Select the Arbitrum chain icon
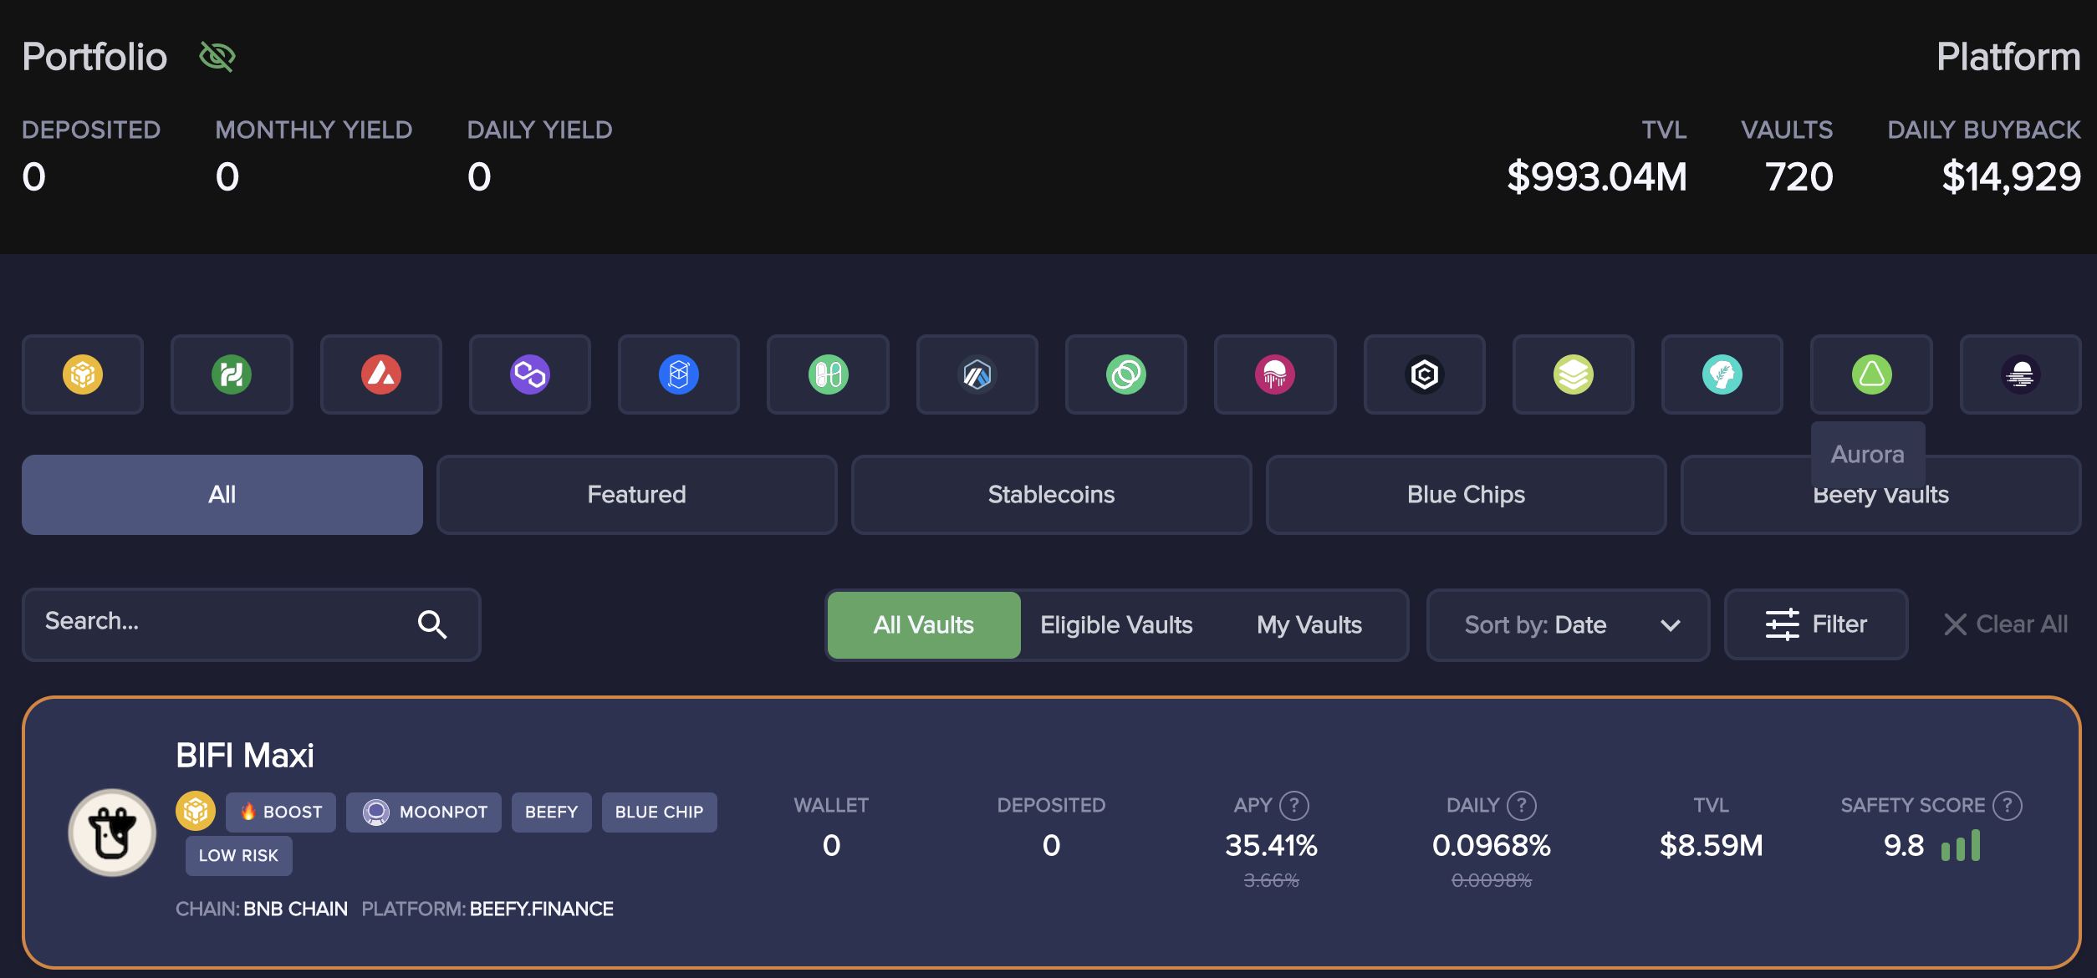 977,374
